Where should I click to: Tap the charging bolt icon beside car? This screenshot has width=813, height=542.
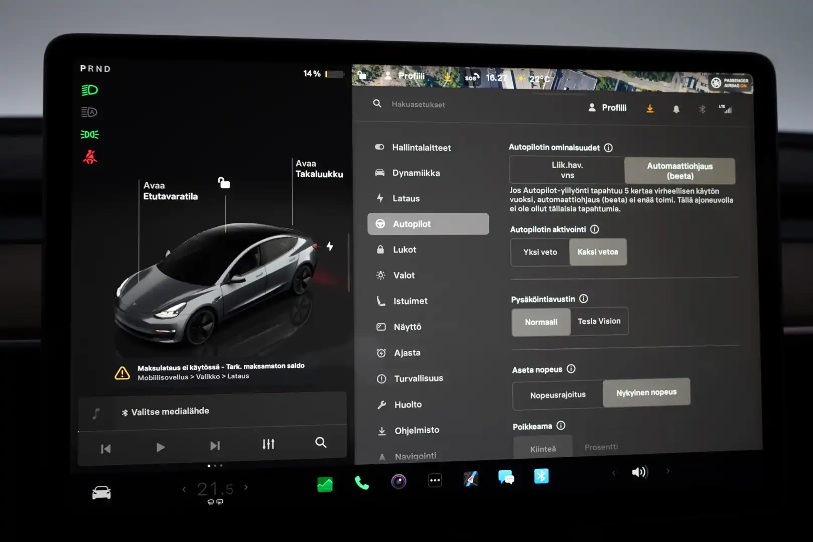click(x=330, y=246)
